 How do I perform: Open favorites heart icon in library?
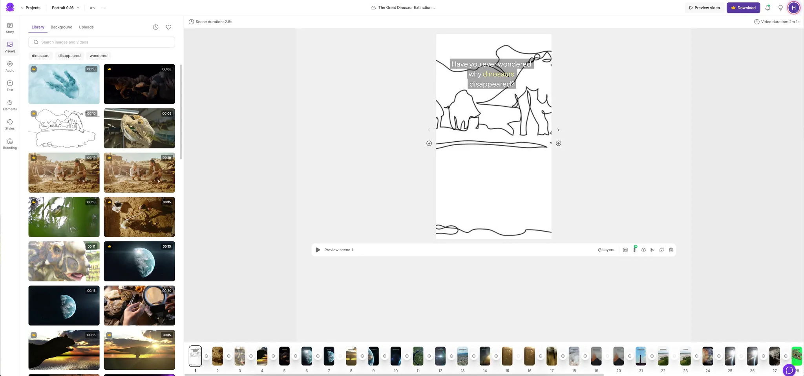click(168, 27)
